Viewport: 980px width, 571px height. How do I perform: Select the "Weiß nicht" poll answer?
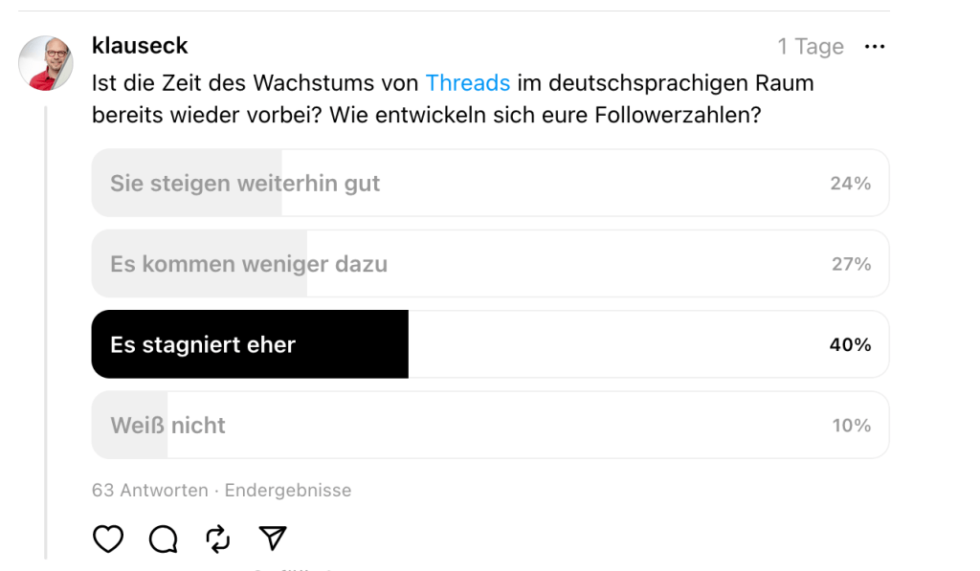click(168, 426)
